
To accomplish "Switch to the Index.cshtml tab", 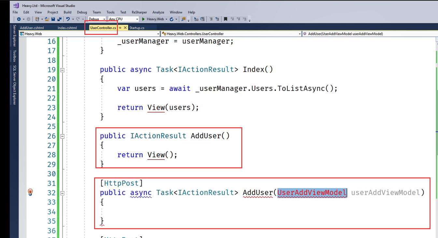I will (x=67, y=28).
